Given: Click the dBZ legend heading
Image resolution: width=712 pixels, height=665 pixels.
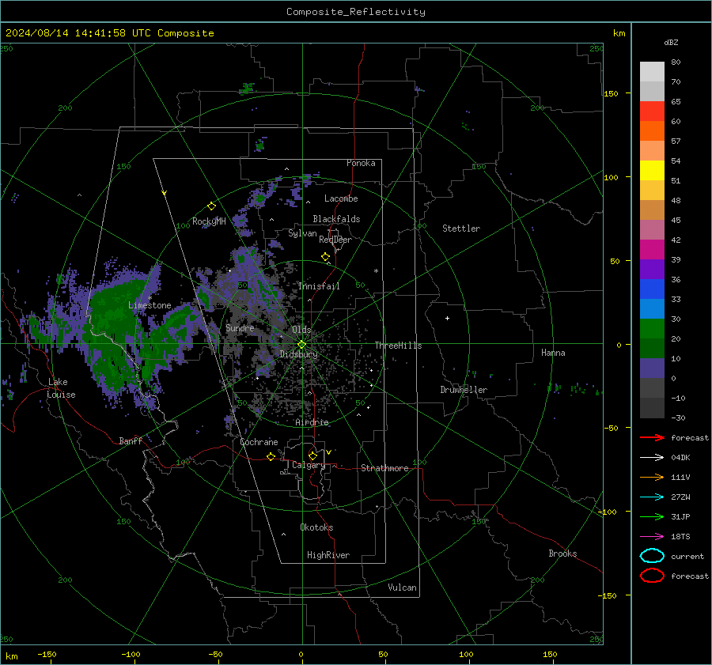Looking at the screenshot, I should tap(671, 42).
